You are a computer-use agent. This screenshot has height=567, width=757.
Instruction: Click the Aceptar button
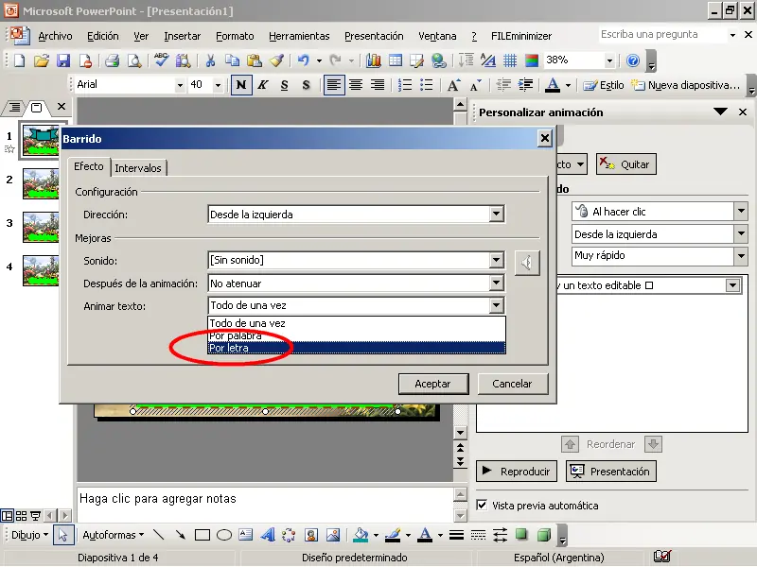pyautogui.click(x=432, y=384)
